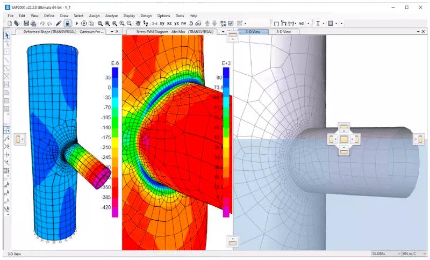Image resolution: width=430 pixels, height=260 pixels.
Task: Select the pointer tool in left toolbar
Action: coord(7,35)
